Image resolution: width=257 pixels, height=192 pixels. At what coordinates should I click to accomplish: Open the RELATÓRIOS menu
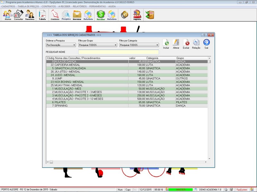coord(80,6)
